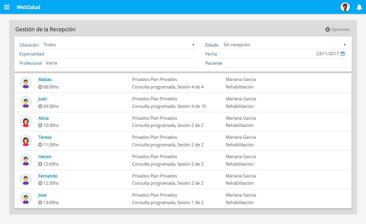This screenshot has width=366, height=224.
Task: Click Teresa's patient avatar icon
Action: point(26,141)
